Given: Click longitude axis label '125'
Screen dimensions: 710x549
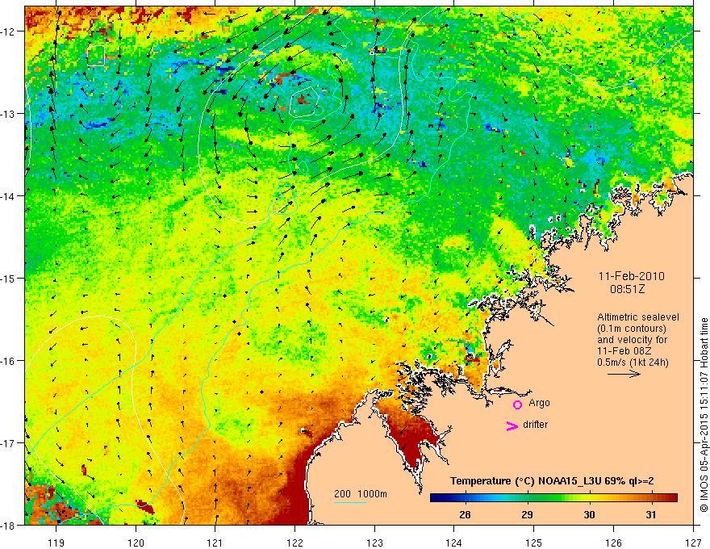Looking at the screenshot, I should tap(534, 543).
